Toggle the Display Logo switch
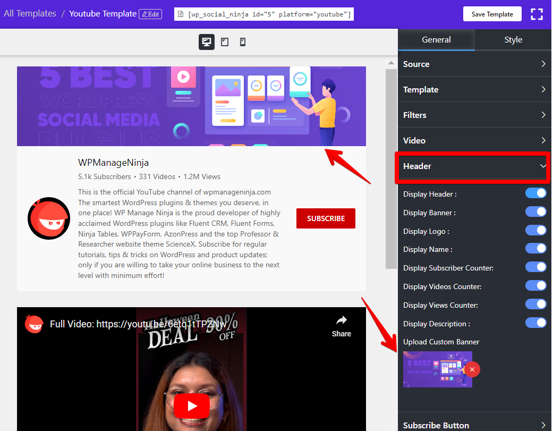This screenshot has width=553, height=431. point(535,230)
